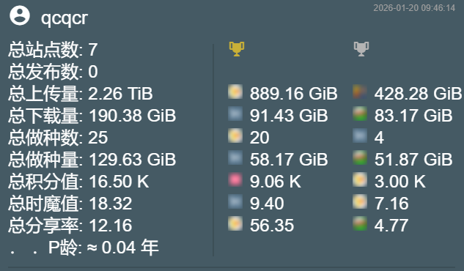
Task: Click the site icon beside 7.16
Action: coord(360,201)
